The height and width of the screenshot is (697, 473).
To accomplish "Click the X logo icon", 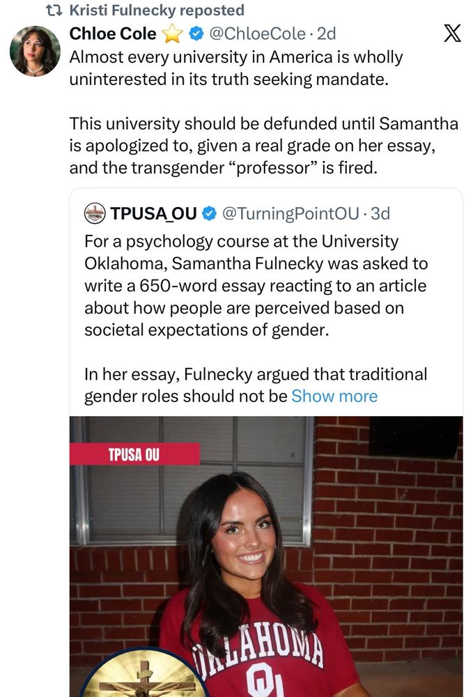I will click(x=451, y=34).
